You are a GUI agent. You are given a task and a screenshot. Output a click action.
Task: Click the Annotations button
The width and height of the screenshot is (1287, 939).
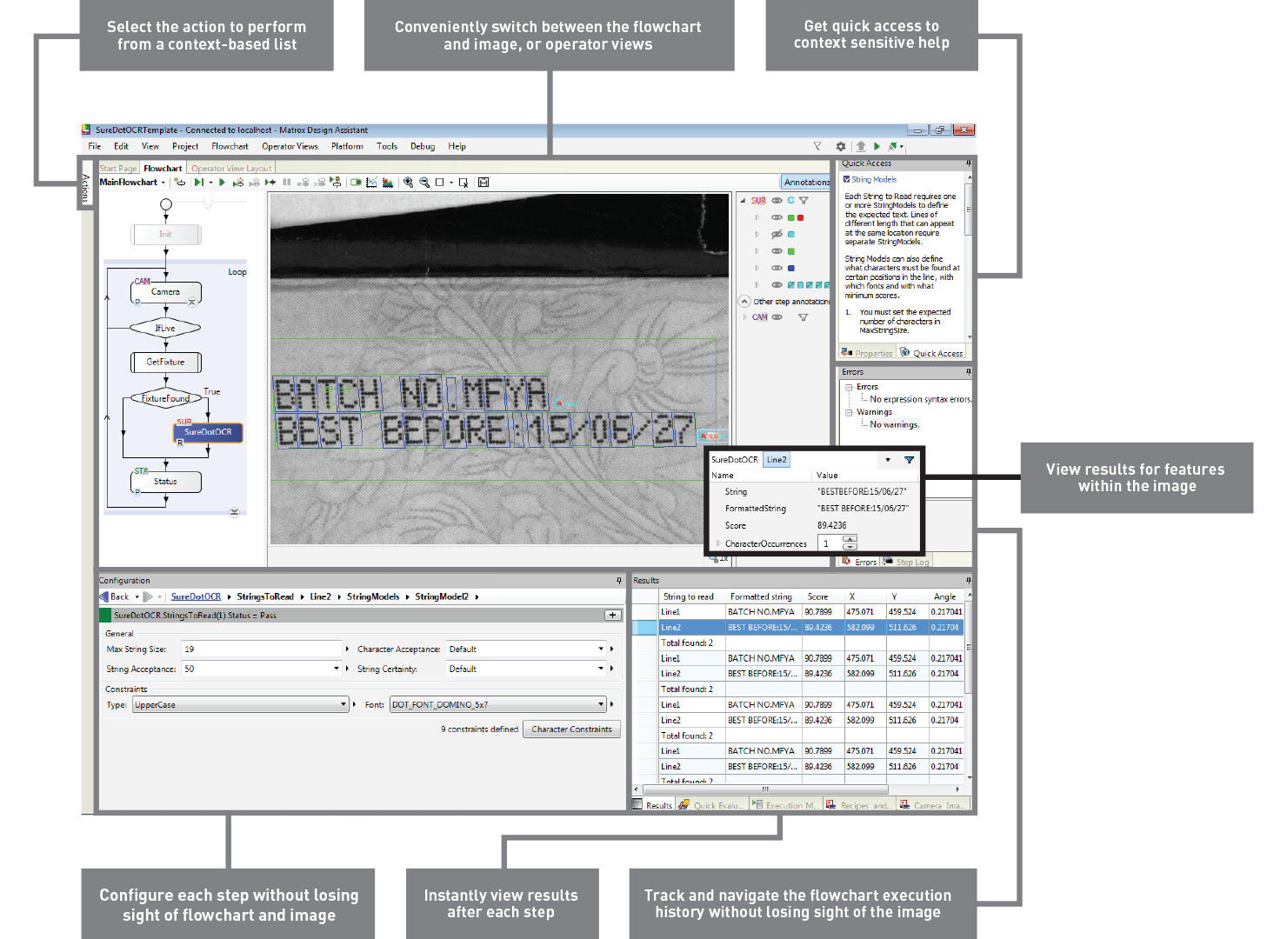tap(806, 182)
